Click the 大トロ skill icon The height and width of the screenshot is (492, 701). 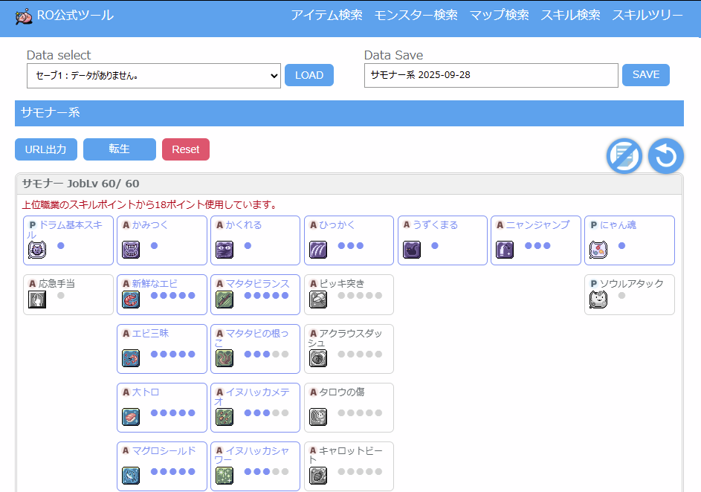131,417
